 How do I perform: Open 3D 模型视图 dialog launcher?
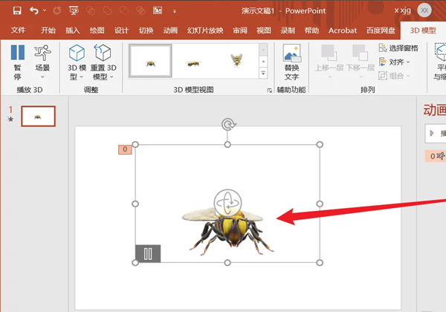tap(269, 91)
